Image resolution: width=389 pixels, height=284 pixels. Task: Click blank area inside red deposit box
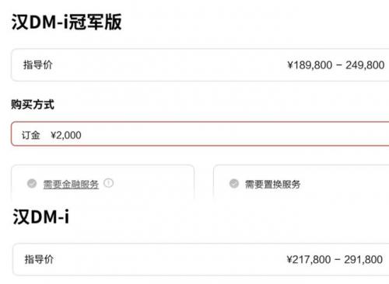(233, 134)
